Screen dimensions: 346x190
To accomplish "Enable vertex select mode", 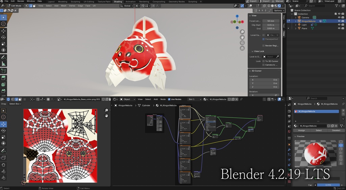I will pos(27,6).
